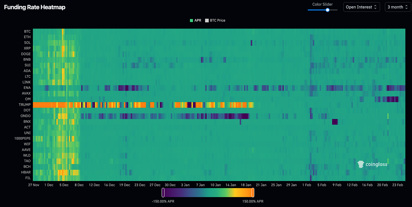This screenshot has height=207, width=412.
Task: Click the Funding Rate Heatmap title
Action: tap(35, 7)
